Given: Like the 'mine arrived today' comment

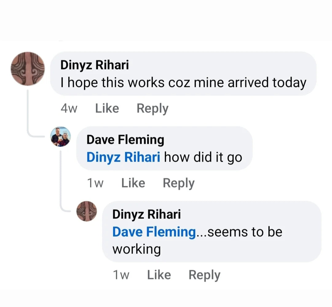Looking at the screenshot, I should [x=107, y=108].
